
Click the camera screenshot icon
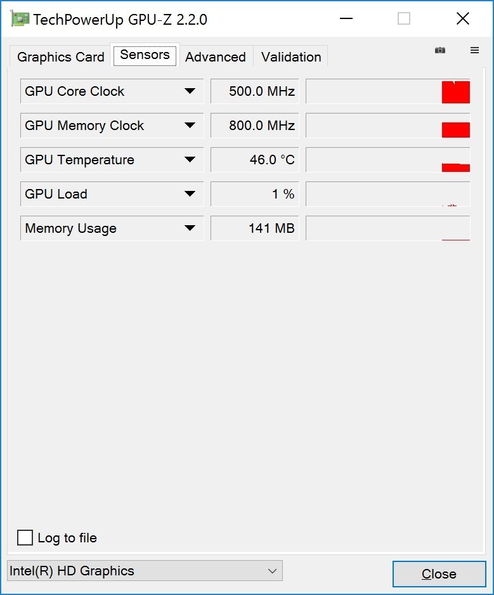click(x=440, y=50)
